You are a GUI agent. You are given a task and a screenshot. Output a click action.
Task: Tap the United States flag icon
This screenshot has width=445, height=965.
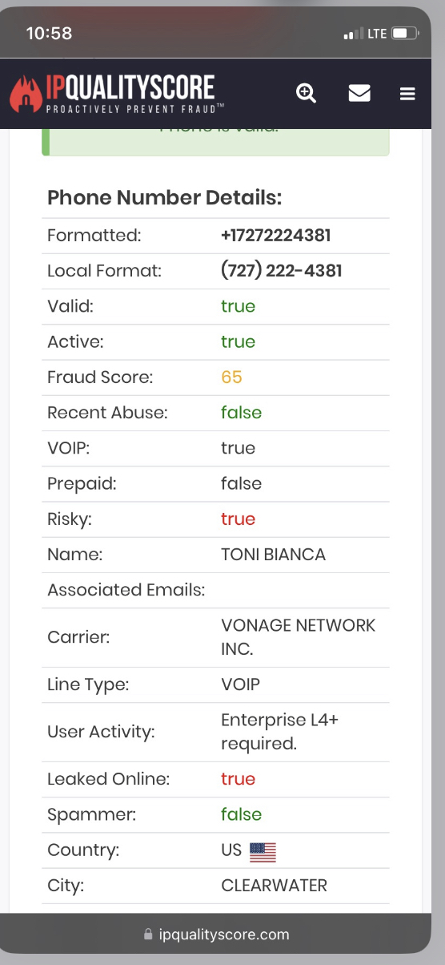263,851
